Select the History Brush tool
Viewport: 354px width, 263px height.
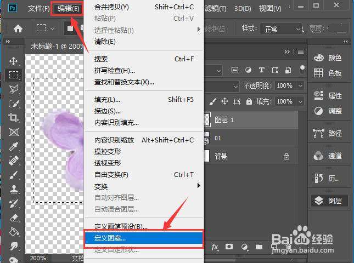click(14, 203)
